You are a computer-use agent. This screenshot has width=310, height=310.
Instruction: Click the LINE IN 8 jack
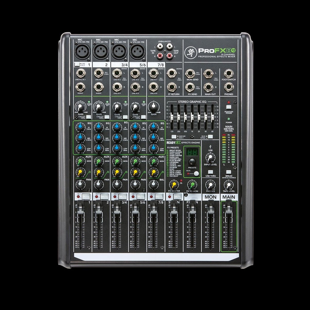153,87
